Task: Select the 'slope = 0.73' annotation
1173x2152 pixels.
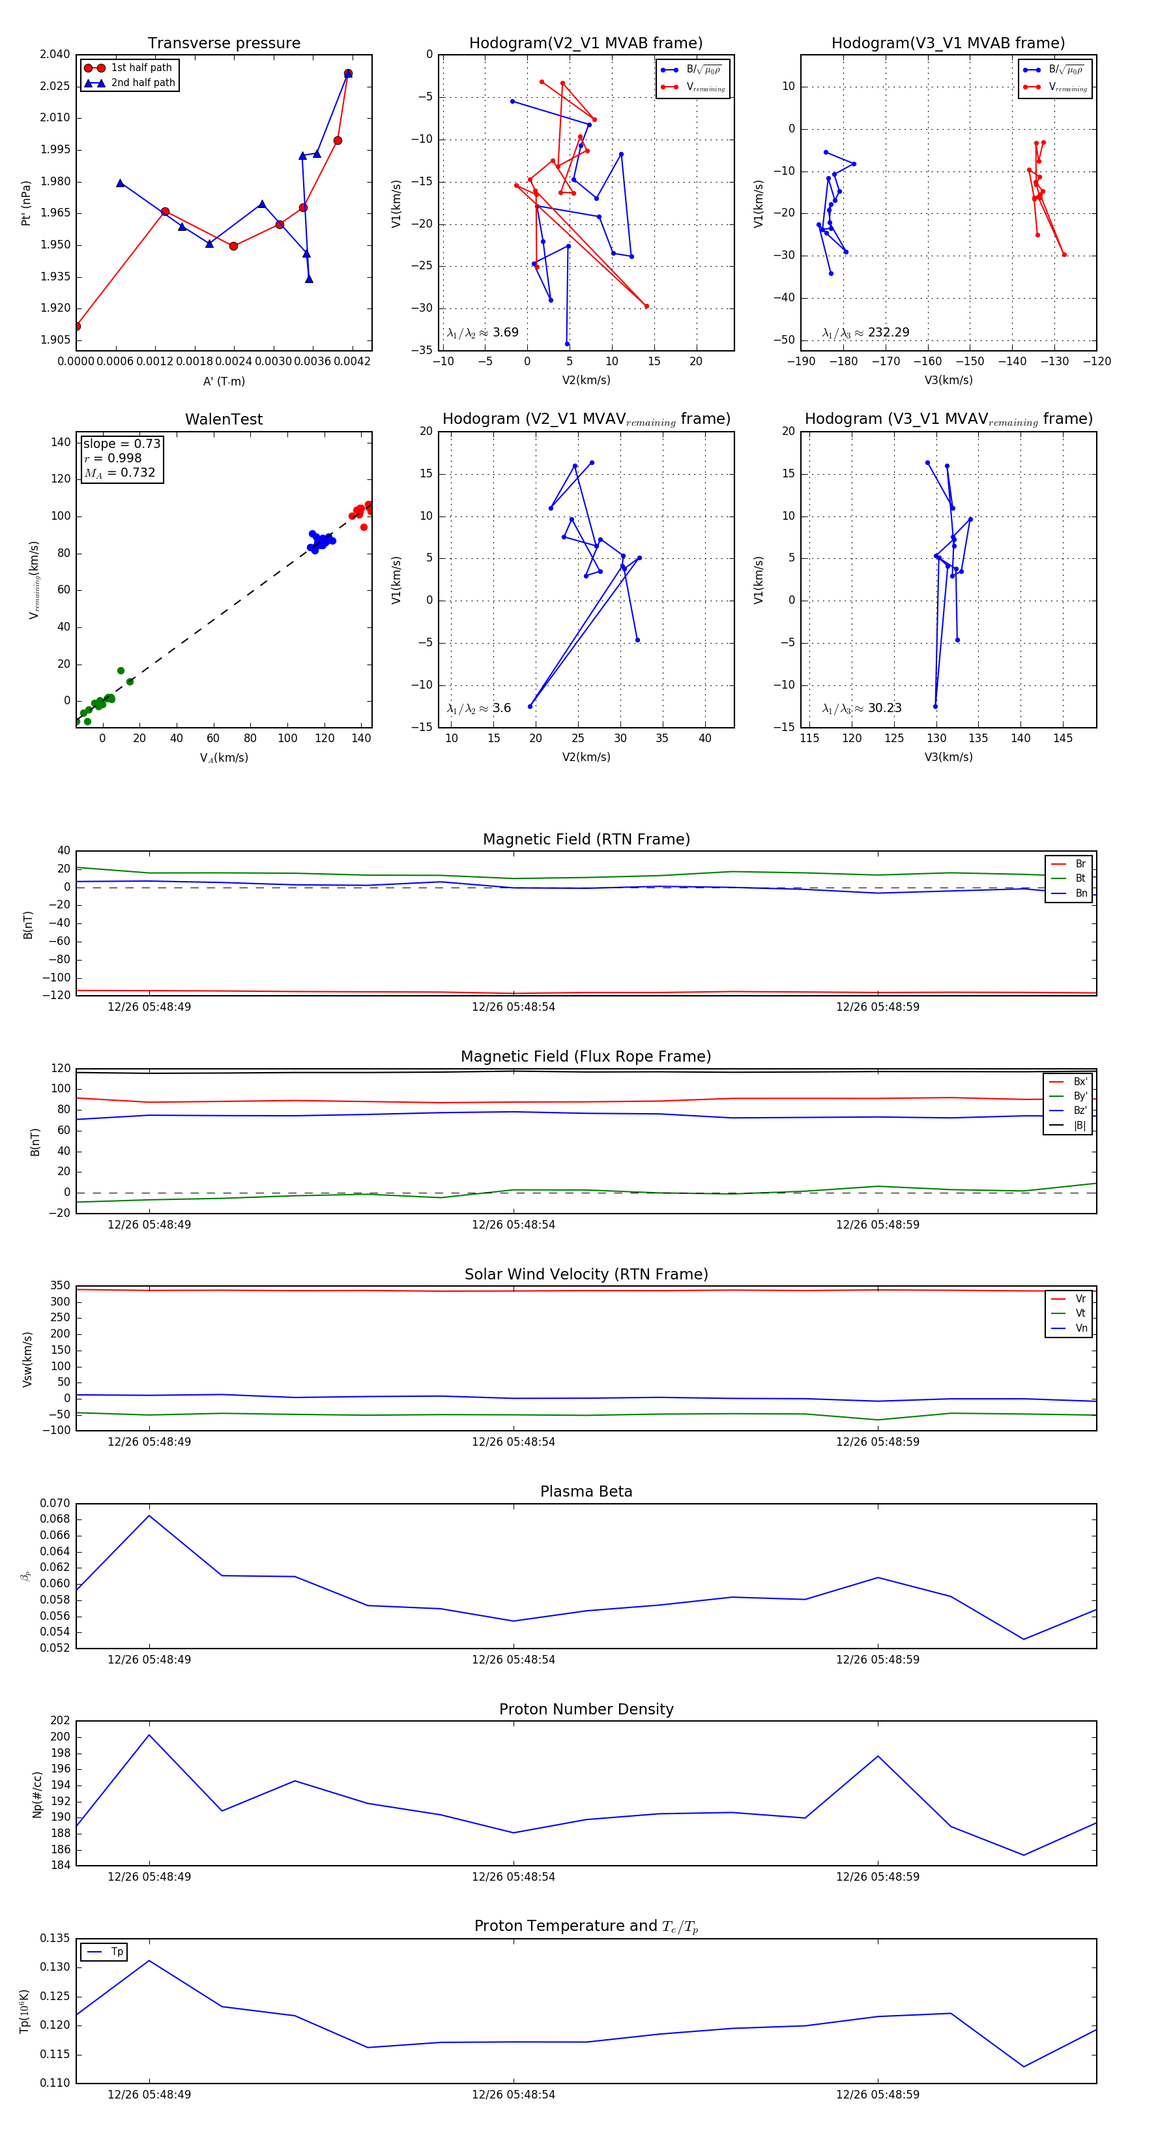Action: (x=122, y=443)
